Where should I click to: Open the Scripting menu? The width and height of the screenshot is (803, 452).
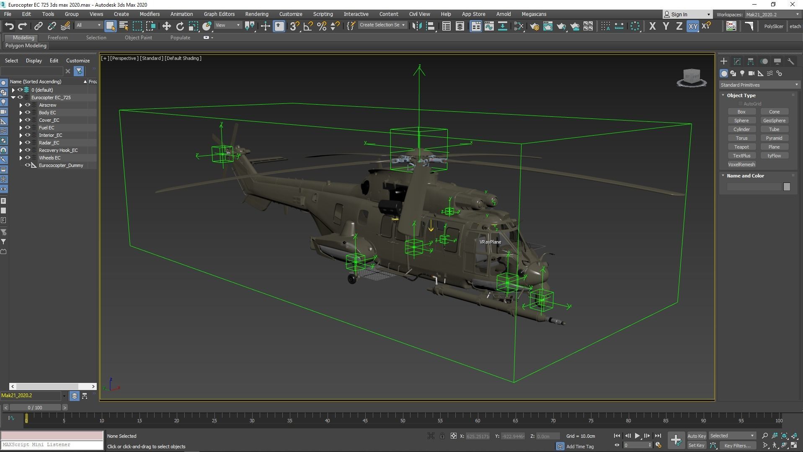pos(323,14)
